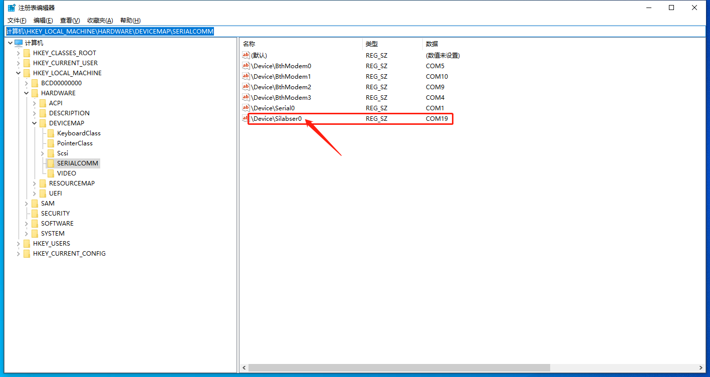The height and width of the screenshot is (377, 710).
Task: Click the HKEY_CLASSES_ROOT folder icon
Action: coord(27,53)
